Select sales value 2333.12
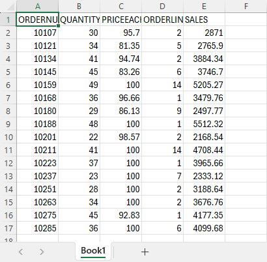The image size is (267, 262). click(204, 176)
